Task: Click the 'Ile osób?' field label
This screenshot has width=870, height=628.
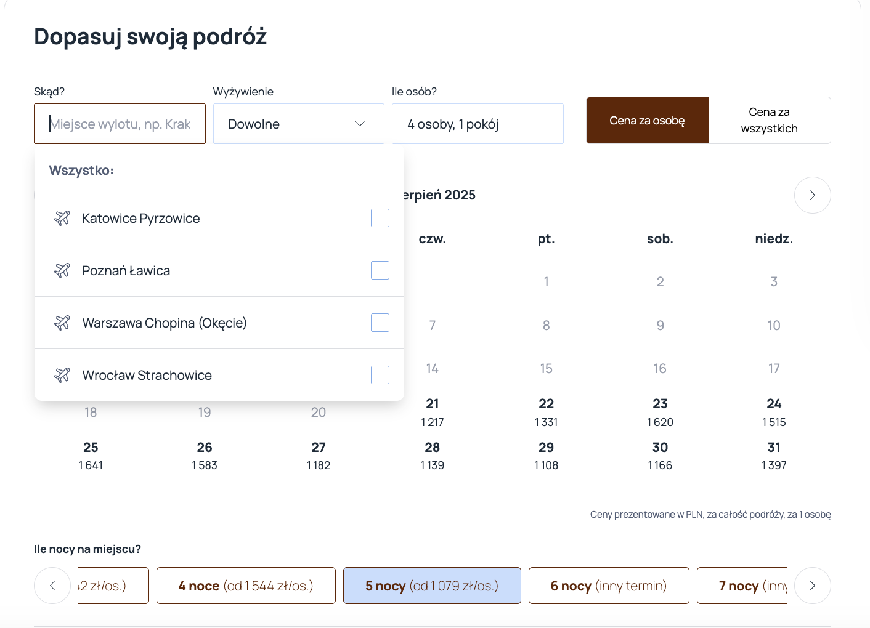Action: click(415, 92)
